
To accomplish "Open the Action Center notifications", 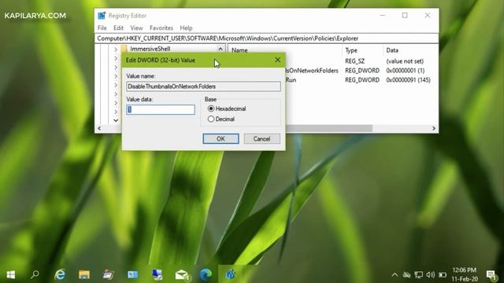I will click(x=491, y=274).
